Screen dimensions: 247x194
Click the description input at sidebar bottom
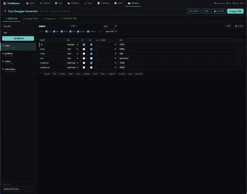click(x=18, y=189)
